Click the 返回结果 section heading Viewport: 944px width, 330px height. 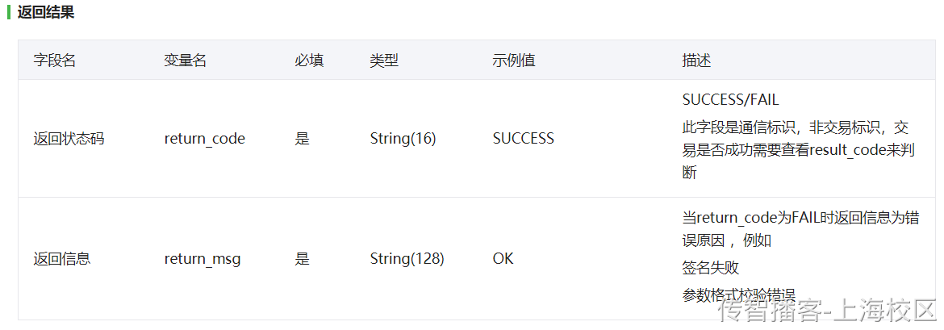click(x=46, y=12)
